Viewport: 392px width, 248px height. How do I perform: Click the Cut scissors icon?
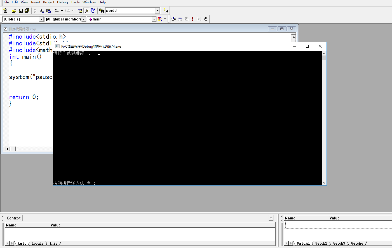[x=35, y=11]
